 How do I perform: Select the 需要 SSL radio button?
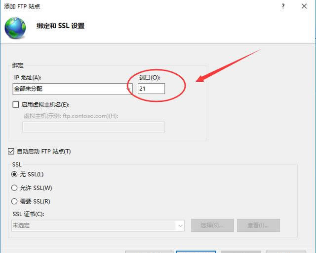point(14,201)
